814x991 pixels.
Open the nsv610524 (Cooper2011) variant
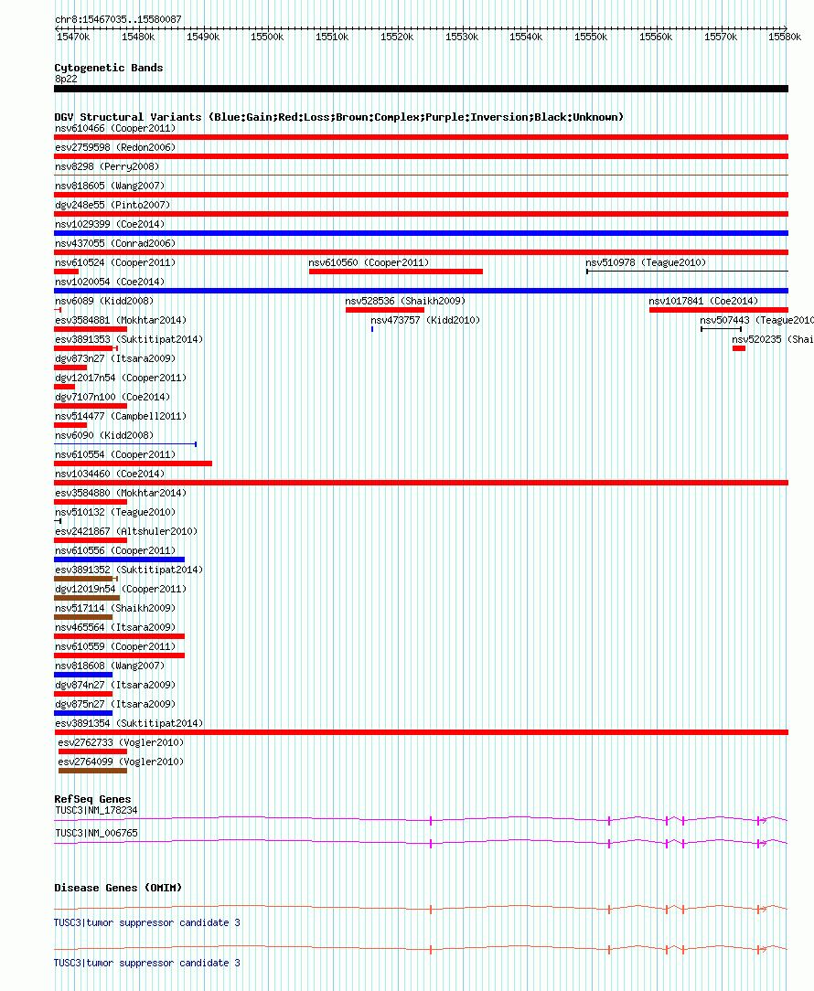click(x=115, y=262)
